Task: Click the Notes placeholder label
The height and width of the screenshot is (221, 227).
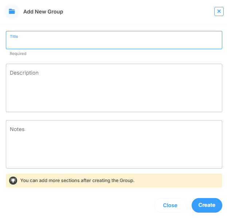Action: (x=17, y=129)
